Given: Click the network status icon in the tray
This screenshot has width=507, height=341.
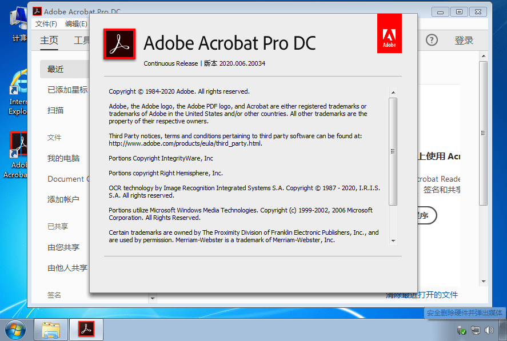Looking at the screenshot, I should click(x=476, y=330).
